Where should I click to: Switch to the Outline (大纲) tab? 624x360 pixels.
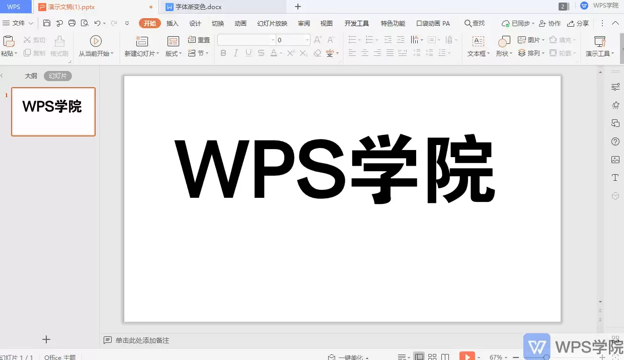pos(31,76)
